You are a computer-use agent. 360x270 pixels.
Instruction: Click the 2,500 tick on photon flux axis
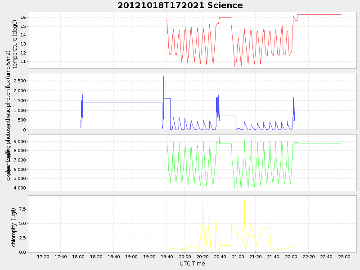point(19,81)
